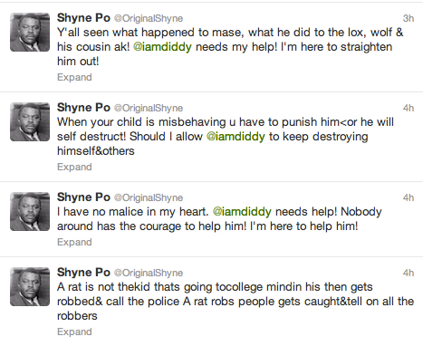Expand the tweet about a rat
Screen dimensions: 423x346
click(74, 332)
